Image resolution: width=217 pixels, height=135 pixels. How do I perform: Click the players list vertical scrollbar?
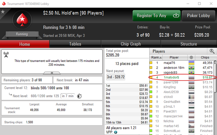pos(215,97)
